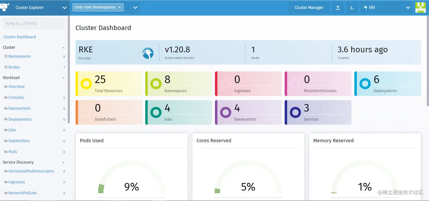429x201 pixels.
Task: Open the Total Resources card
Action: click(x=109, y=84)
